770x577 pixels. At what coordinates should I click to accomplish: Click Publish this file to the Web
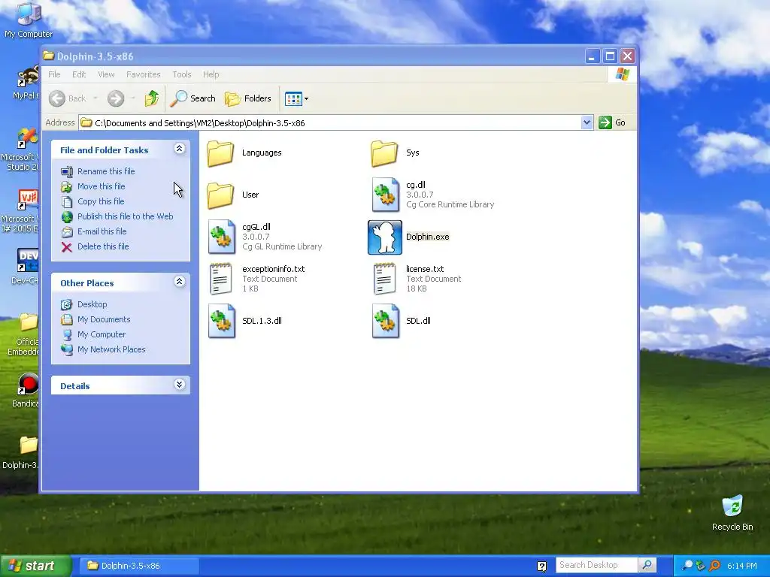tap(126, 216)
